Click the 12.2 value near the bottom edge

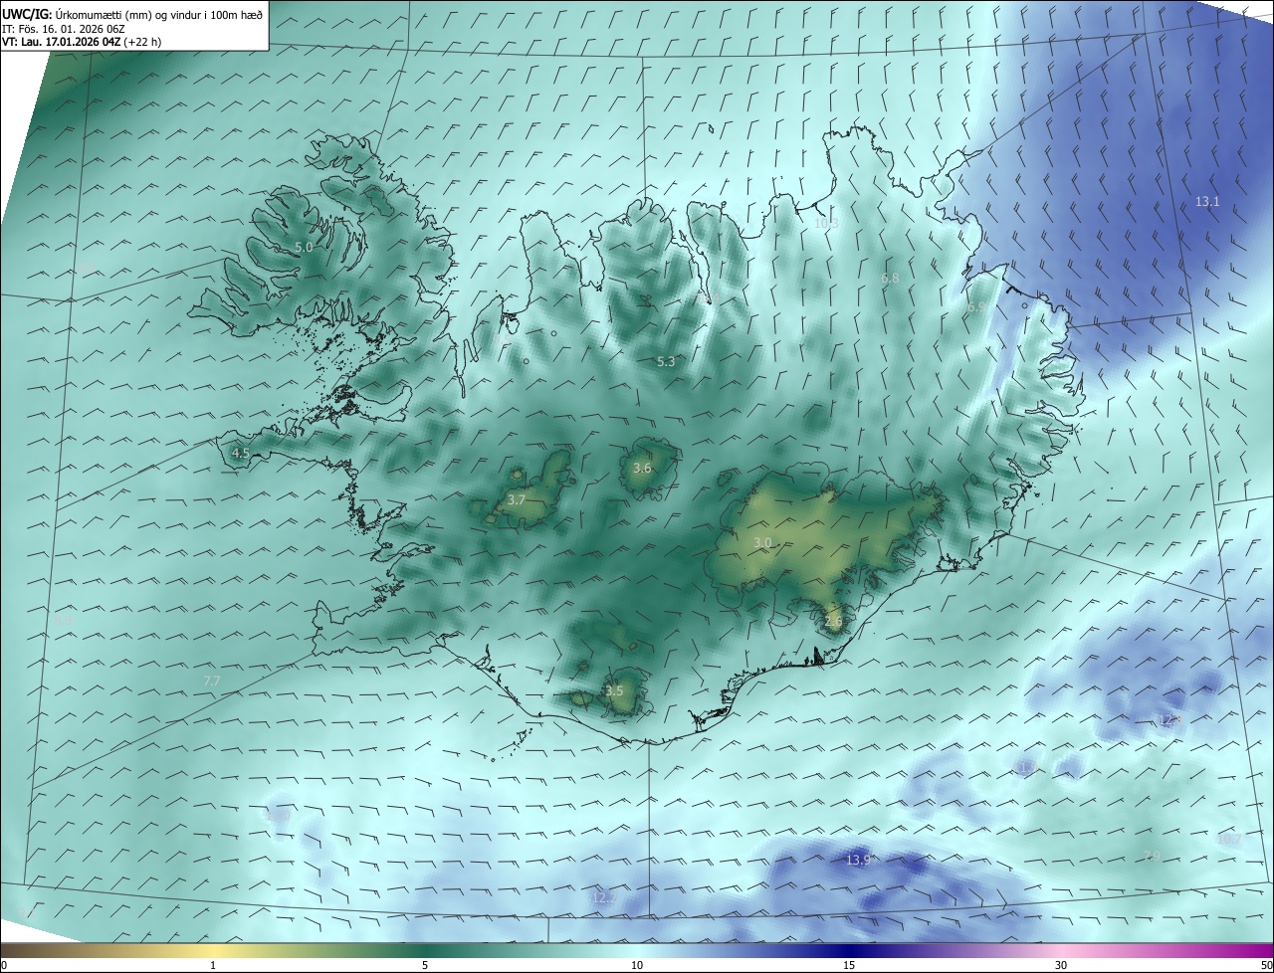(x=604, y=898)
